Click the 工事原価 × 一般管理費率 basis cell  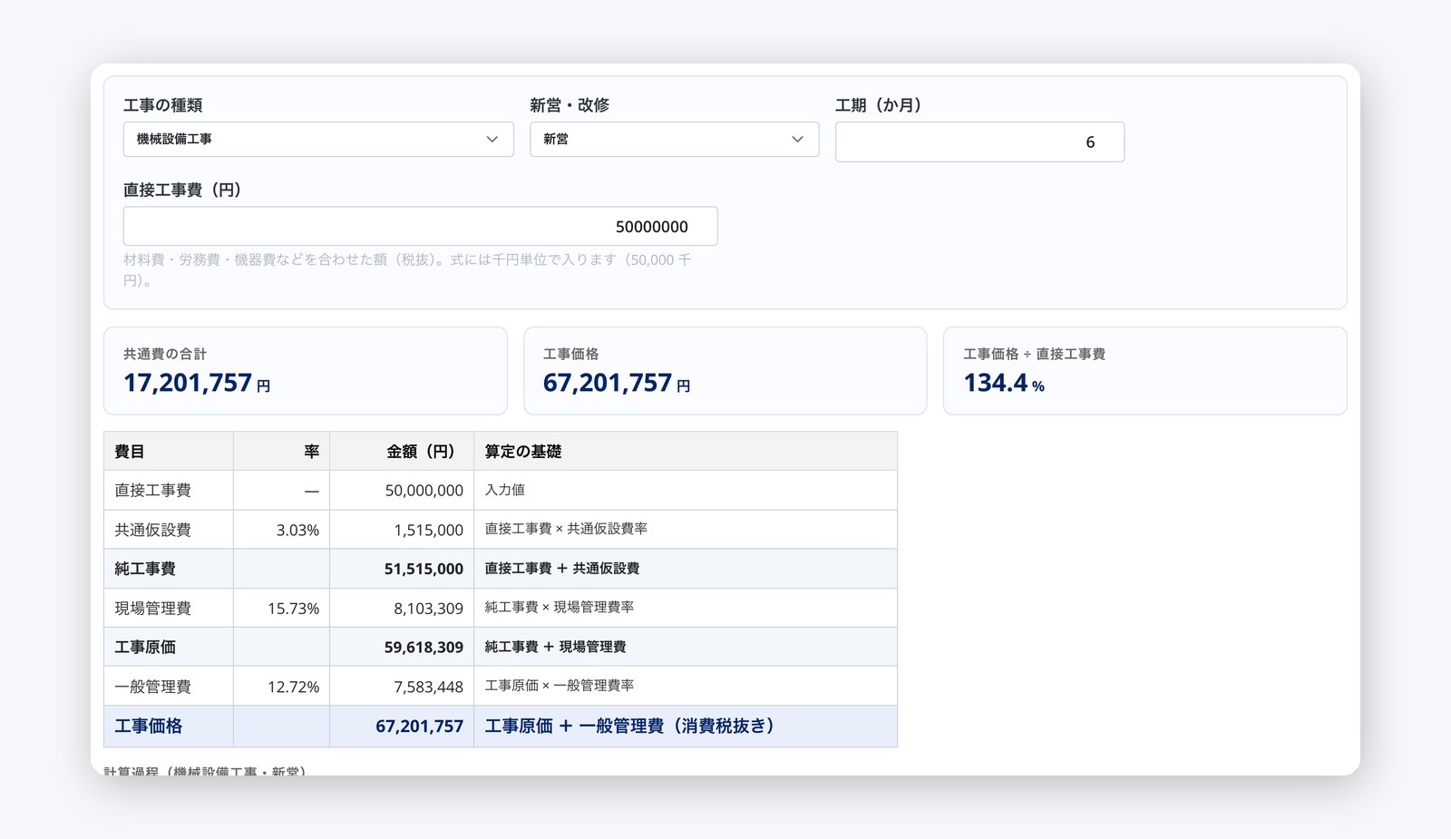click(x=686, y=687)
